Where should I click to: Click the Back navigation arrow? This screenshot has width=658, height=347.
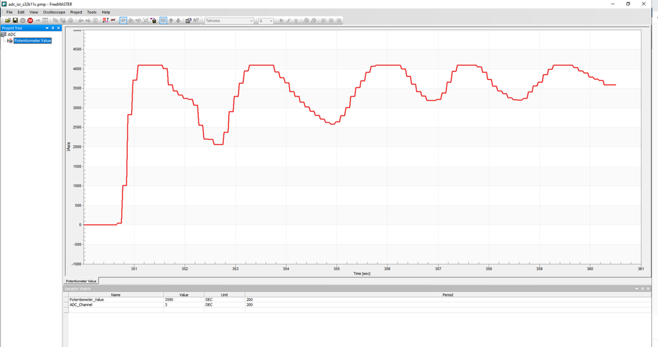pyautogui.click(x=80, y=20)
